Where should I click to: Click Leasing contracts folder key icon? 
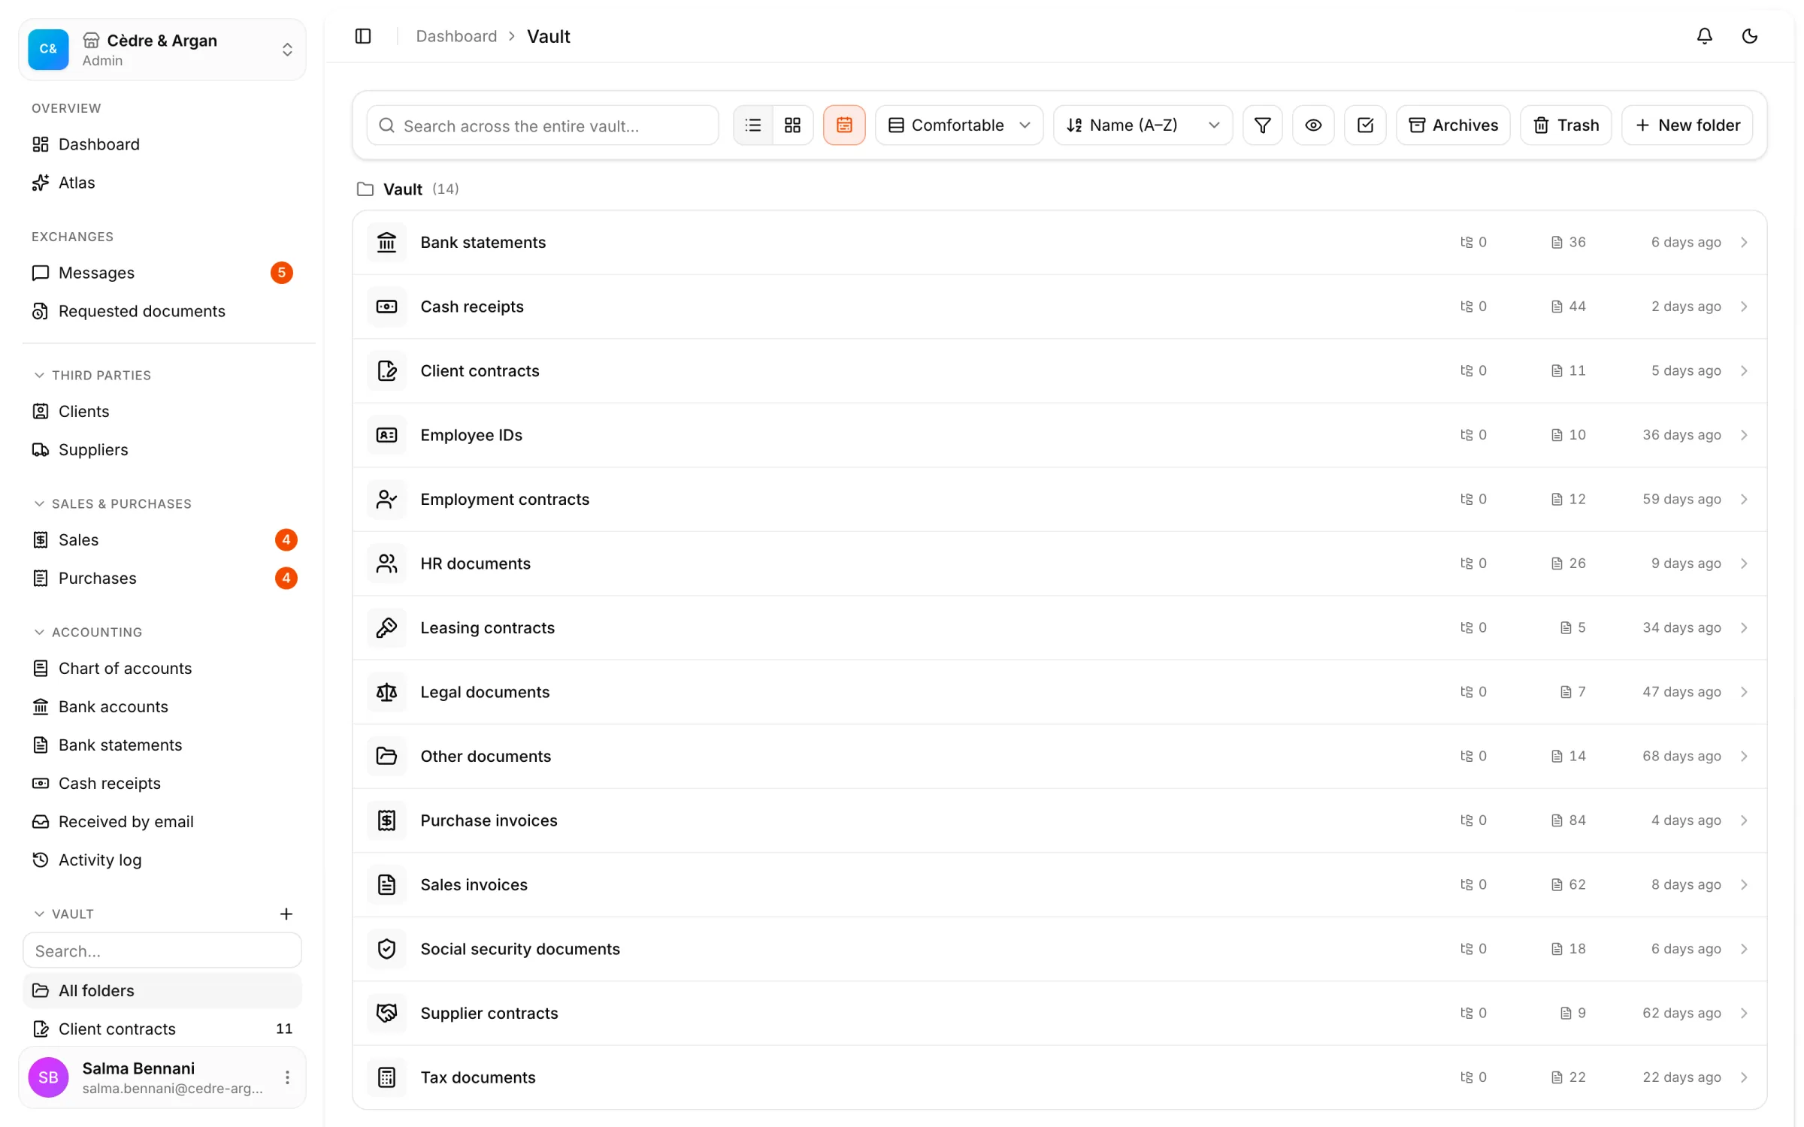tap(386, 627)
